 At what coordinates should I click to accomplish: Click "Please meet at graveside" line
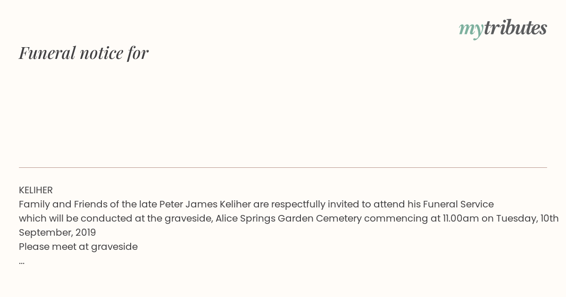click(78, 247)
